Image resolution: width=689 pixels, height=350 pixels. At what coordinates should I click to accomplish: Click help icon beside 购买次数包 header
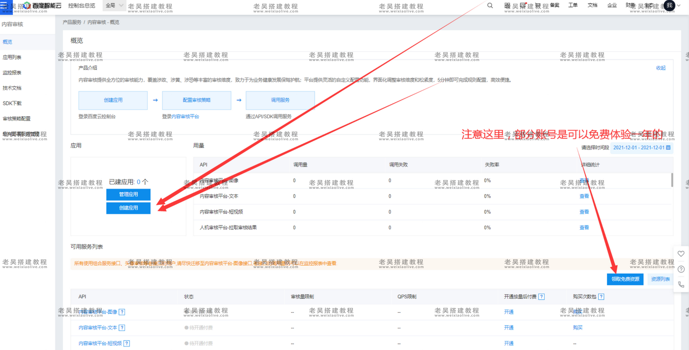pos(601,297)
